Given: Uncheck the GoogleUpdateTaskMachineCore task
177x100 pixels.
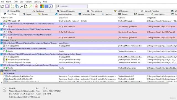Looking at the screenshot, I should click(4, 76).
